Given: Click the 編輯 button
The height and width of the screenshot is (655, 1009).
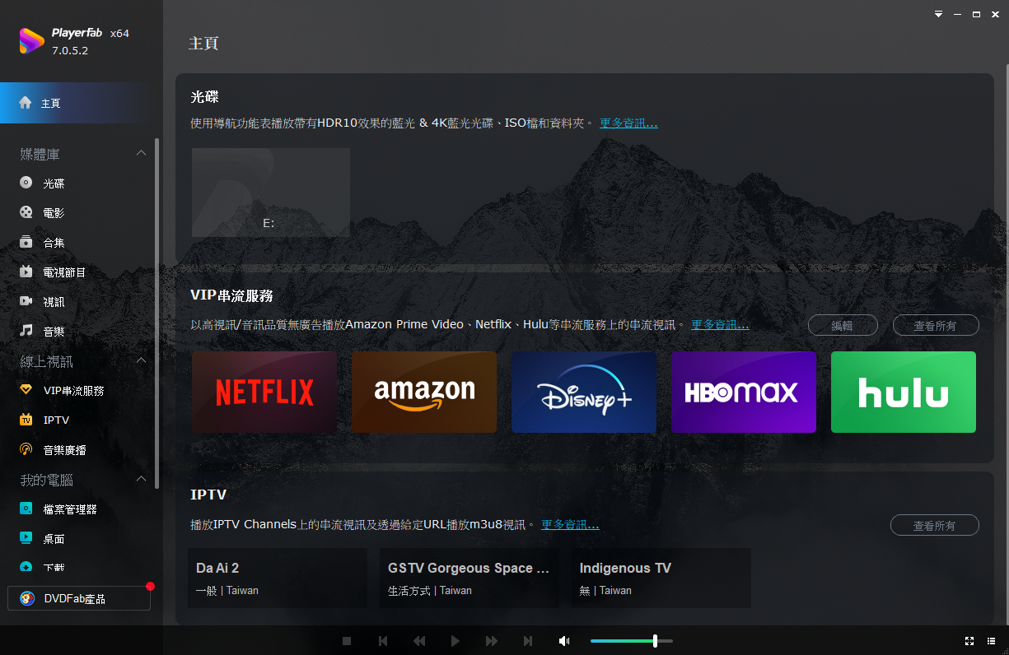Looking at the screenshot, I should click(843, 325).
